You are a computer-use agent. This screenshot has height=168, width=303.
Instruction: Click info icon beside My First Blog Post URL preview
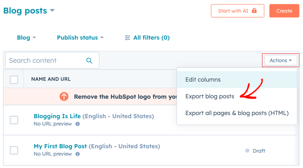click(x=78, y=154)
